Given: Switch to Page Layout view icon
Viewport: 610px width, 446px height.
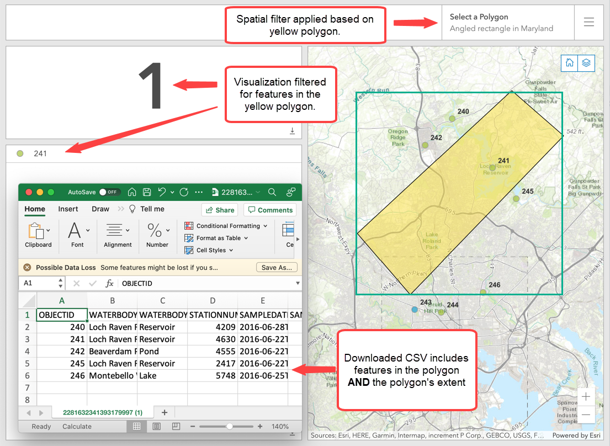Looking at the screenshot, I should point(156,427).
